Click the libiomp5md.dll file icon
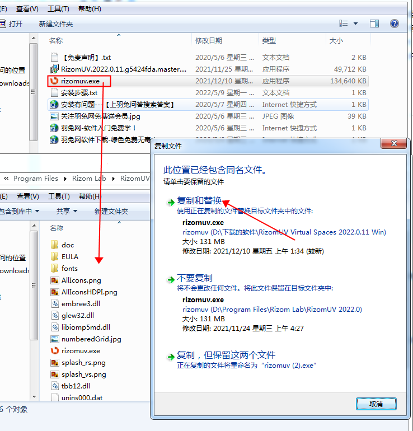 (x=55, y=327)
